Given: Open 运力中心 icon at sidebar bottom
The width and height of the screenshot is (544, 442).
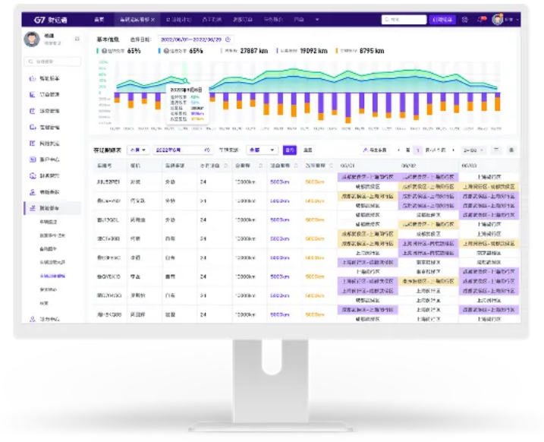Looking at the screenshot, I should point(33,319).
